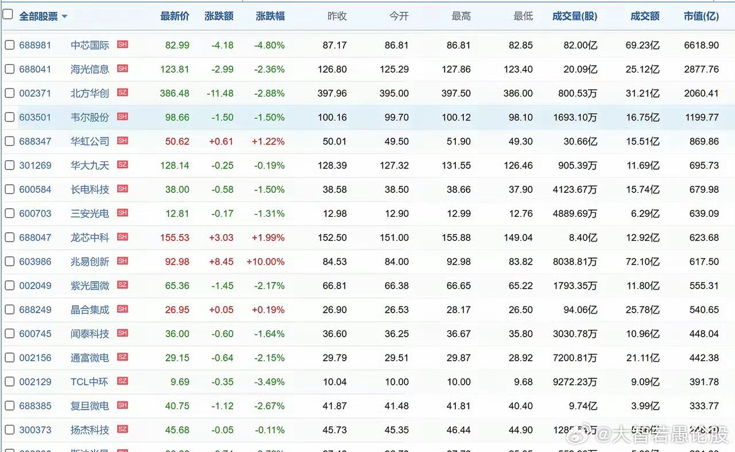Click SZ badge beside 紫光国微

point(122,285)
